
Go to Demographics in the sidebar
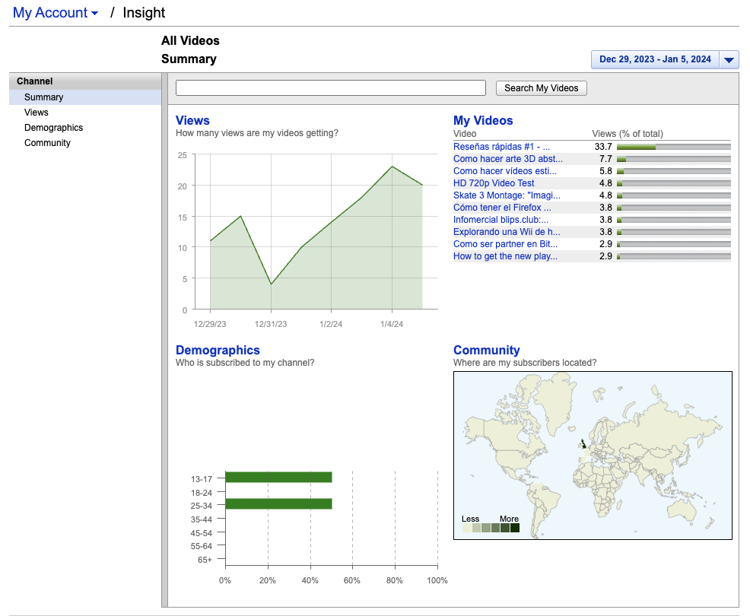[x=53, y=128]
